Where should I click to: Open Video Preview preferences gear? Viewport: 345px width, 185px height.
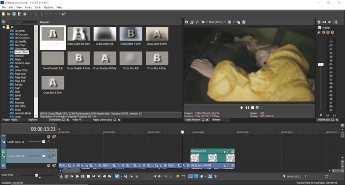tap(186, 22)
